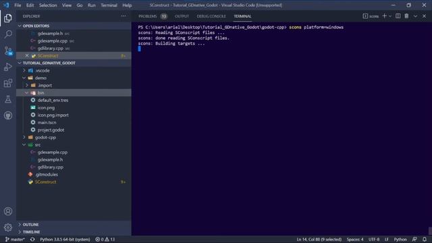
Task: Change encoding via UTF-8
Action: pos(374,239)
